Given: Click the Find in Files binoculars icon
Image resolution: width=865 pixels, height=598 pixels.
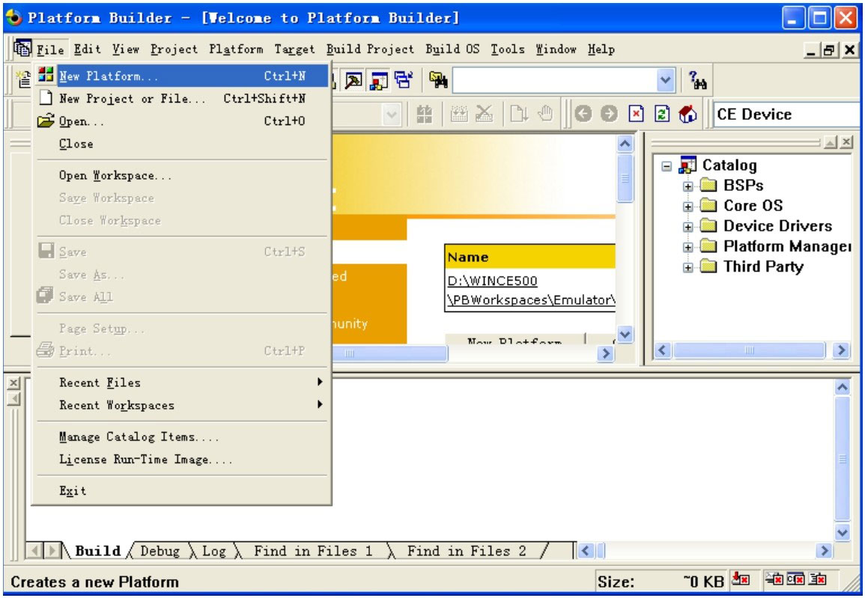Looking at the screenshot, I should coord(438,79).
